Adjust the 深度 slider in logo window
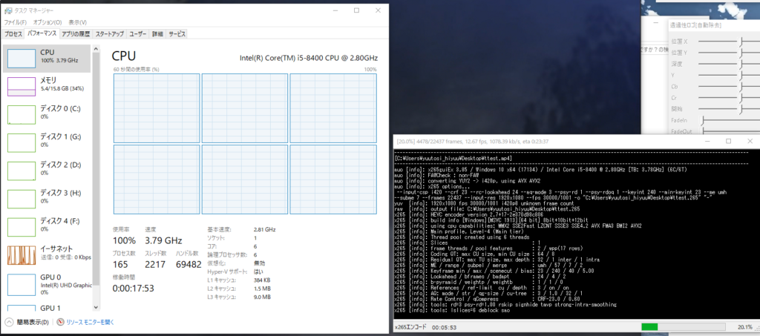Viewport: 760px width, 336px height. point(730,64)
